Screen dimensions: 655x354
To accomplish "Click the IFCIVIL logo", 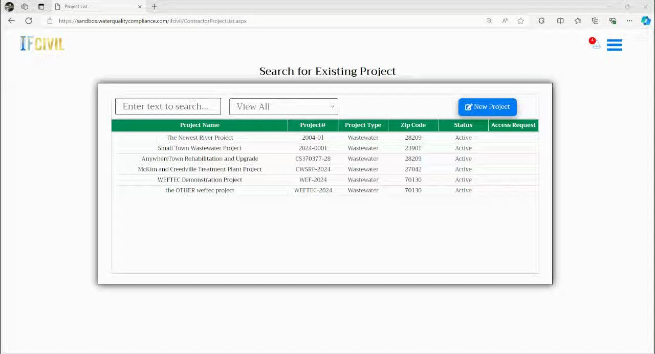I will [42, 44].
